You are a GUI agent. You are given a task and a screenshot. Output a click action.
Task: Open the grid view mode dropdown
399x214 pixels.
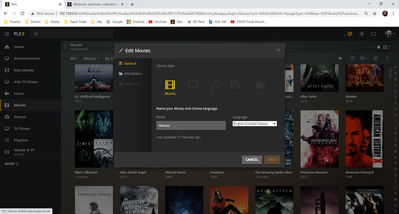(x=387, y=47)
